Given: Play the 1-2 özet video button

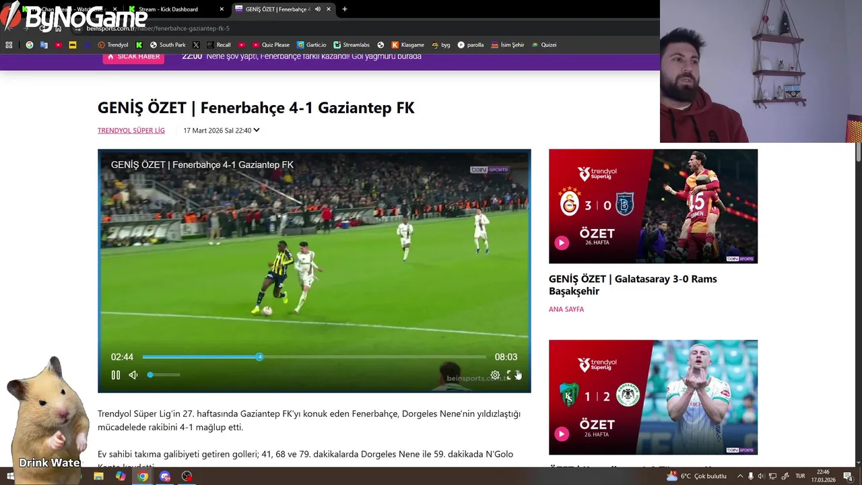Looking at the screenshot, I should click(562, 434).
